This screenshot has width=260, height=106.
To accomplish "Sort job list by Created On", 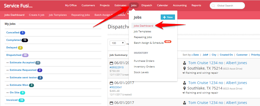I will (226, 55).
